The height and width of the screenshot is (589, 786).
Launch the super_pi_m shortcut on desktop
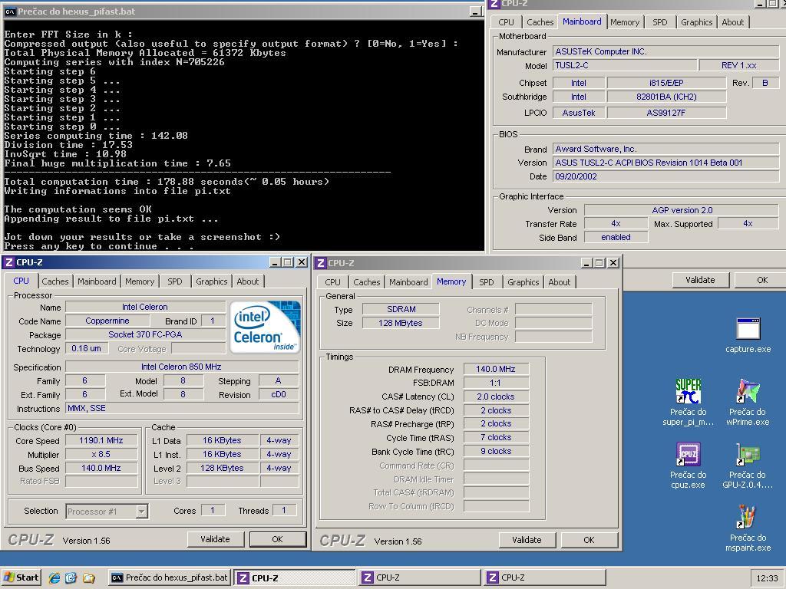[x=688, y=402]
